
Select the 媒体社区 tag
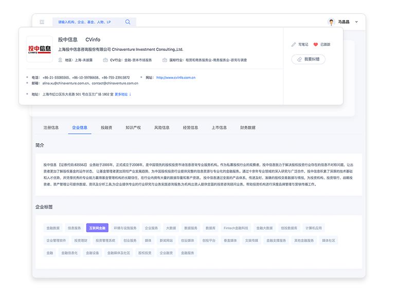(329, 240)
